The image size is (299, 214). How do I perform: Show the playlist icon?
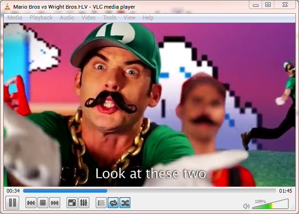101,203
